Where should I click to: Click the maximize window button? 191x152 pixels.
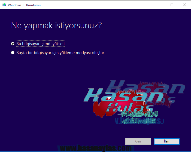pos(172,5)
